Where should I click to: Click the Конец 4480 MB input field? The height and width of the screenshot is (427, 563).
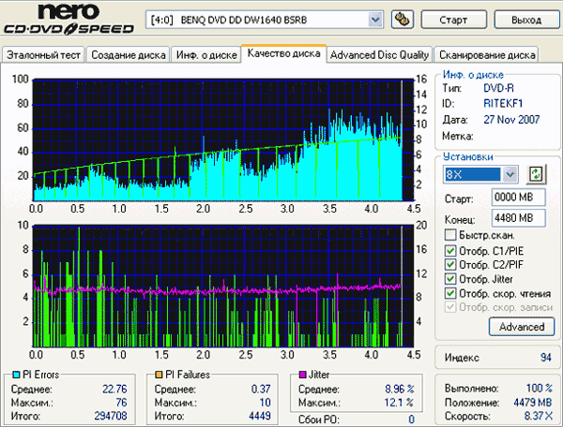519,218
